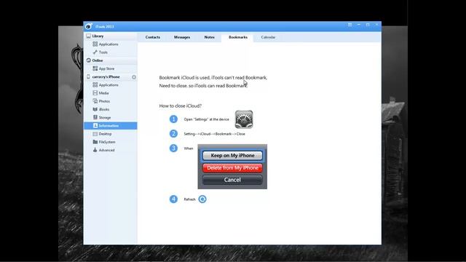
Task: Open the Notes tab
Action: (x=209, y=37)
